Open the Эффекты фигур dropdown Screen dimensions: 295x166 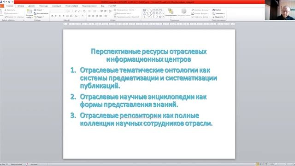201,17
